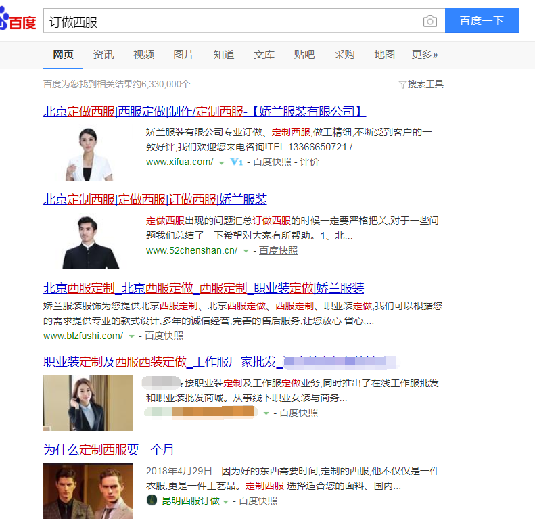Open 评价 for the xifua.com result
This screenshot has height=527, width=535.
click(x=309, y=162)
